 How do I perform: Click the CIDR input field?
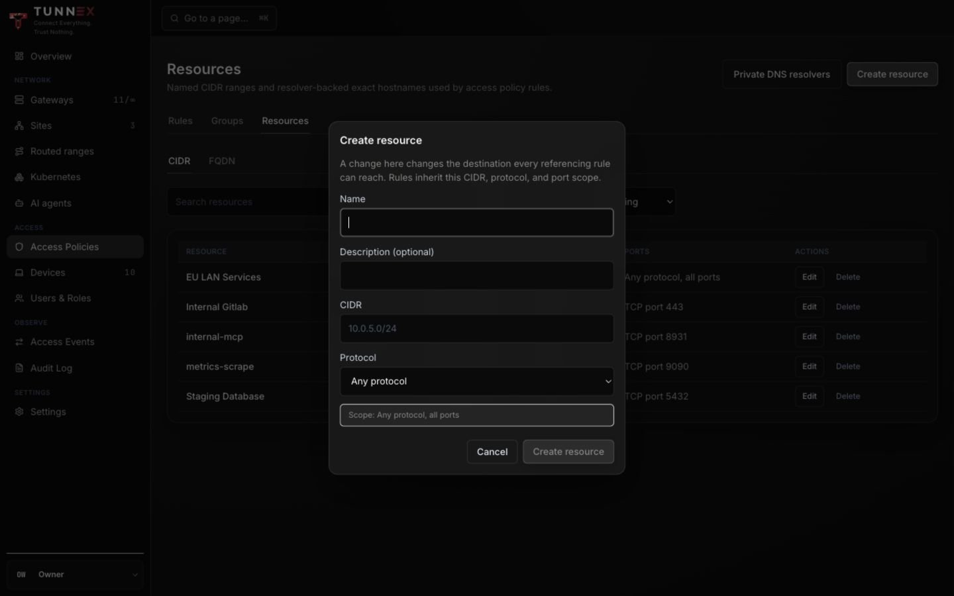[476, 328]
